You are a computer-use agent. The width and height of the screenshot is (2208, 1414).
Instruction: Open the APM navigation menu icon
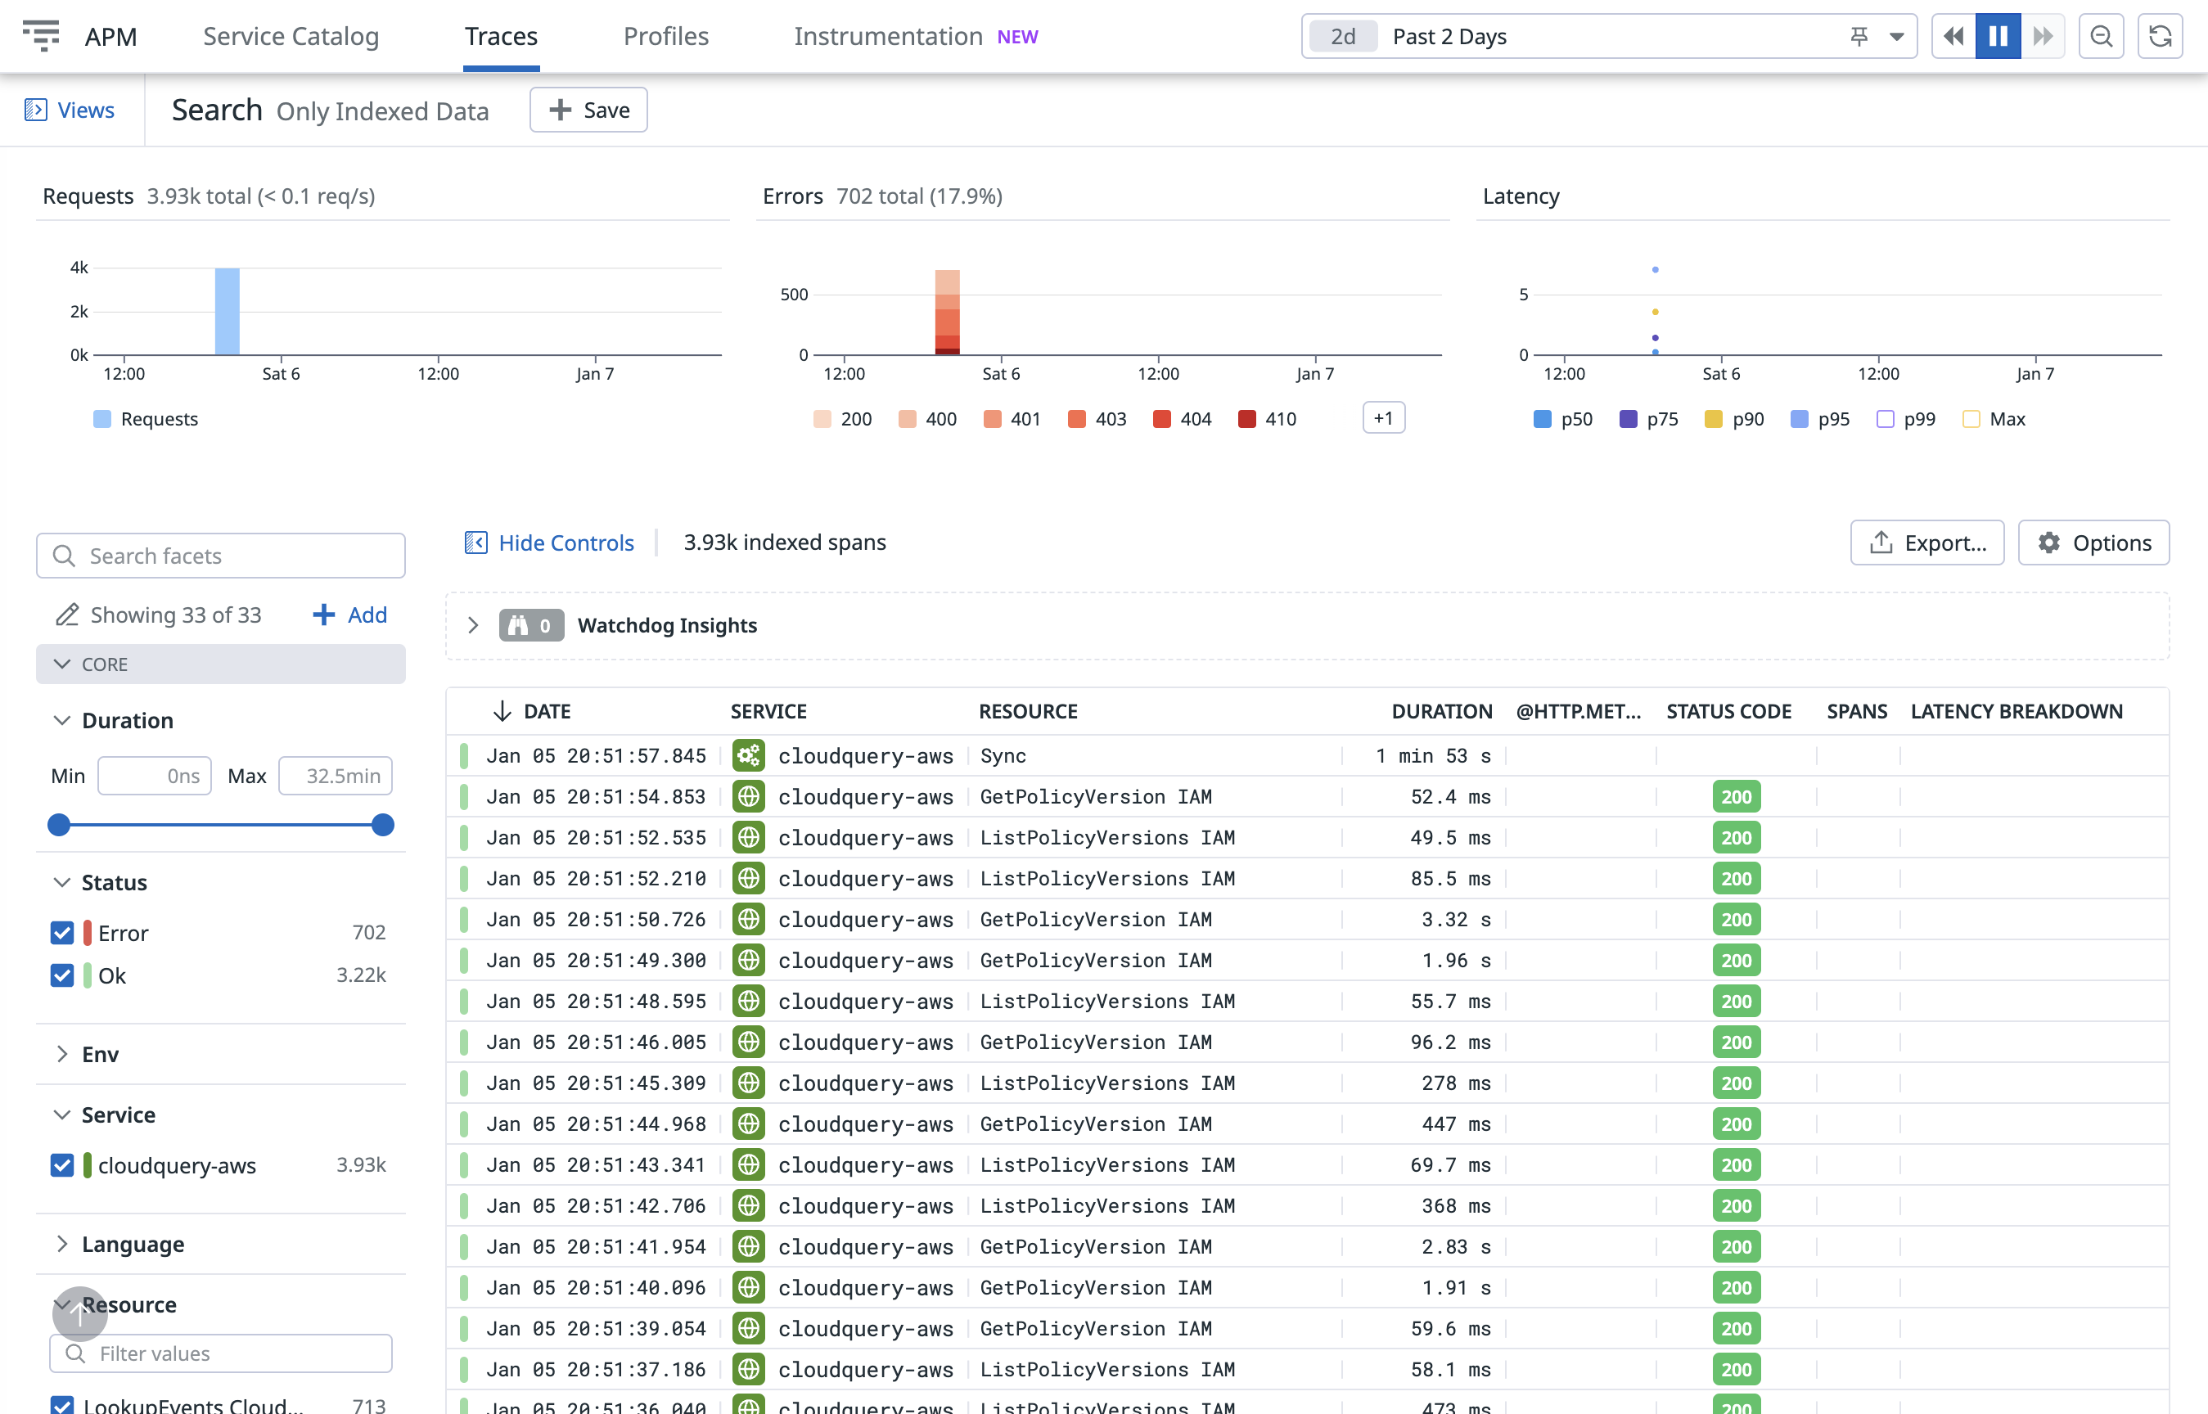tap(40, 36)
